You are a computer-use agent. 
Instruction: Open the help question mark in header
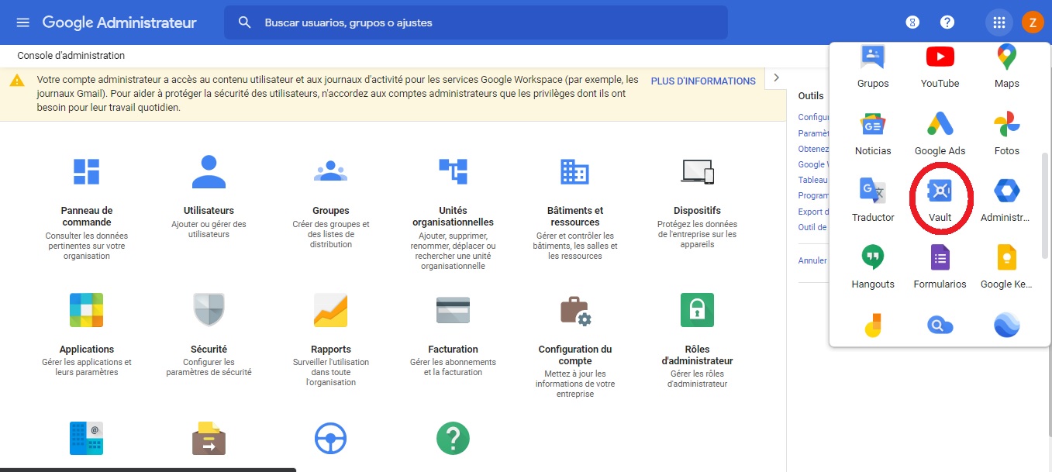(947, 22)
